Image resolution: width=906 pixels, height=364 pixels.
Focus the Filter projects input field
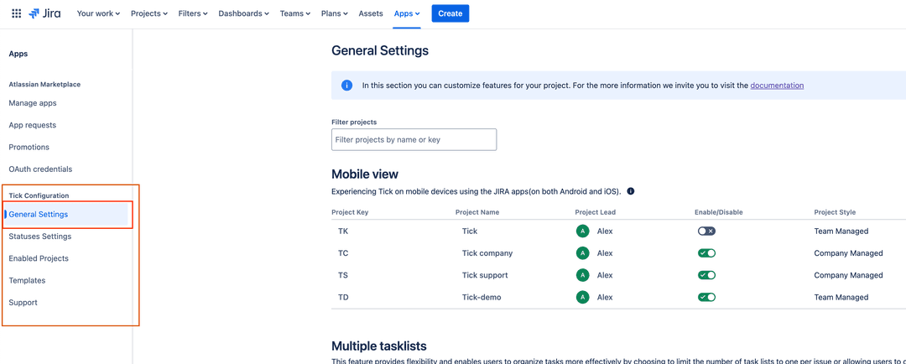(x=414, y=140)
